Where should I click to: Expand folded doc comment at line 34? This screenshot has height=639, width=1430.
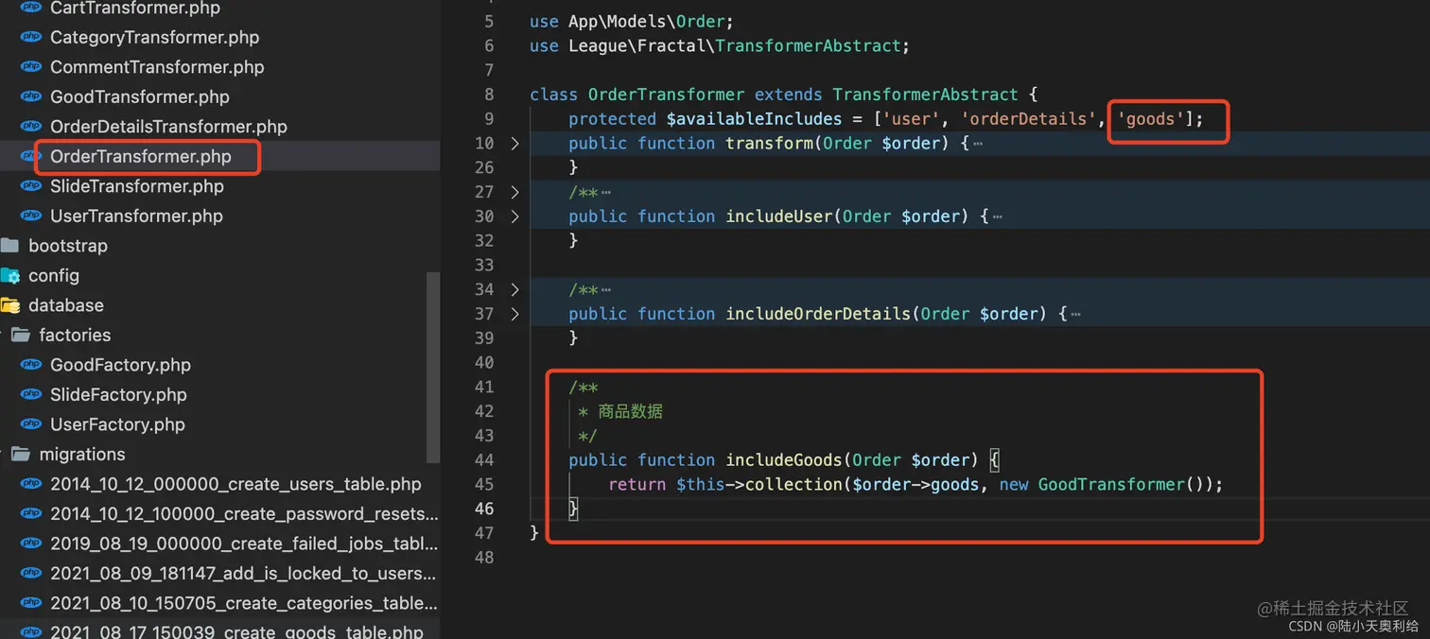514,289
